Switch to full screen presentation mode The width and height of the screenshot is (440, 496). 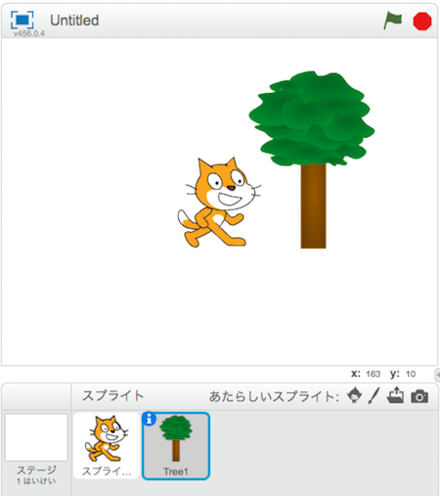pyautogui.click(x=22, y=20)
